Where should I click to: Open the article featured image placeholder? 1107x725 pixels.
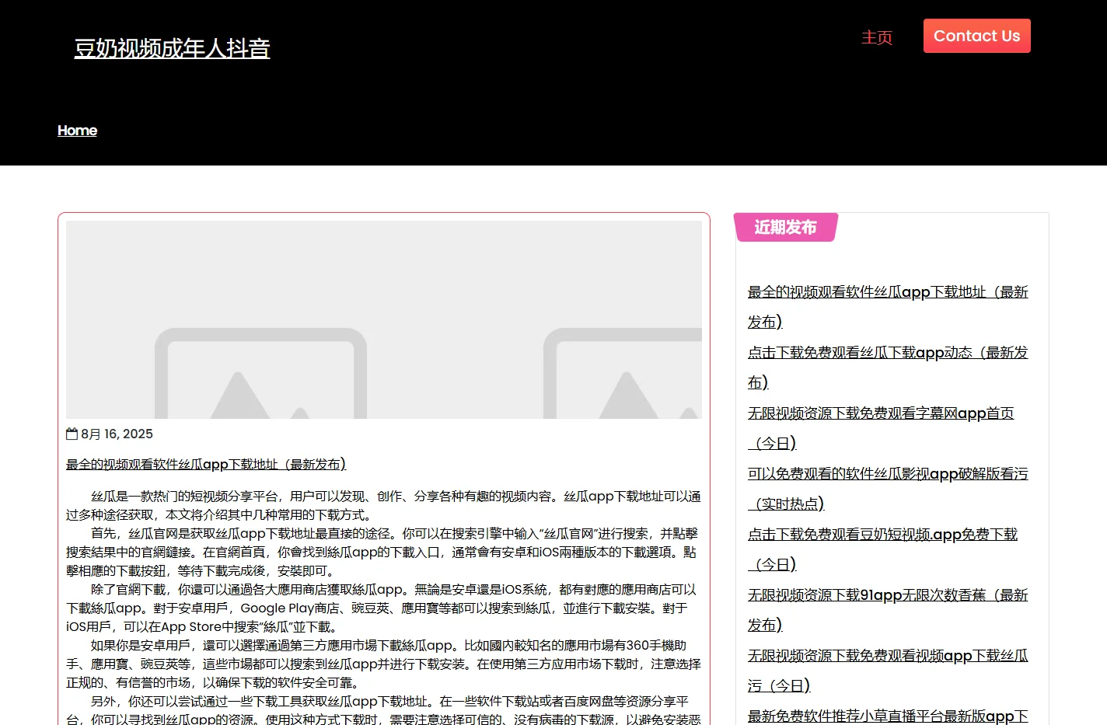[384, 319]
